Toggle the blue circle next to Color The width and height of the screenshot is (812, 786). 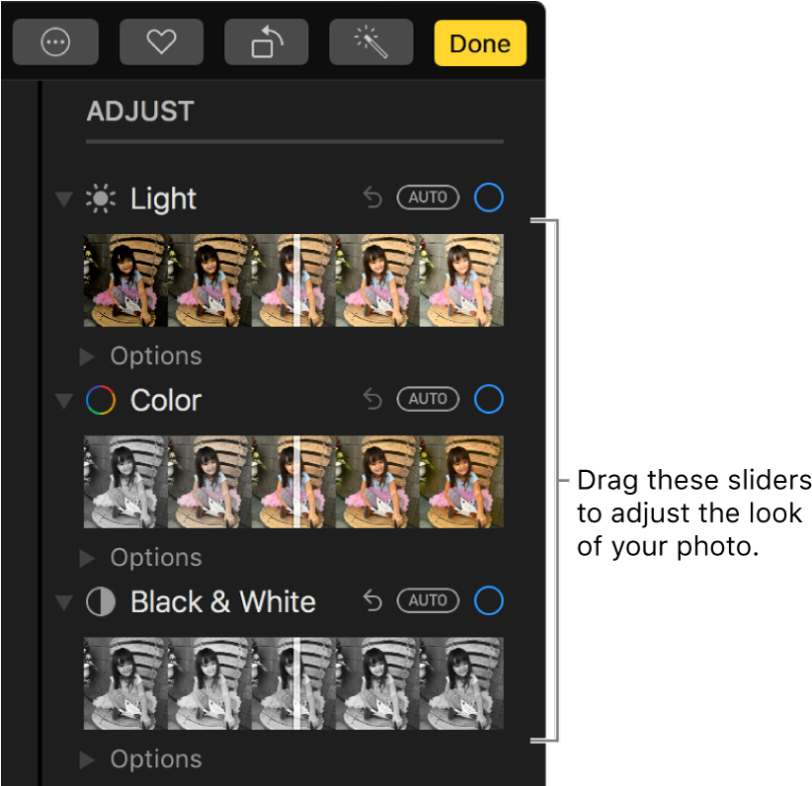pos(488,399)
